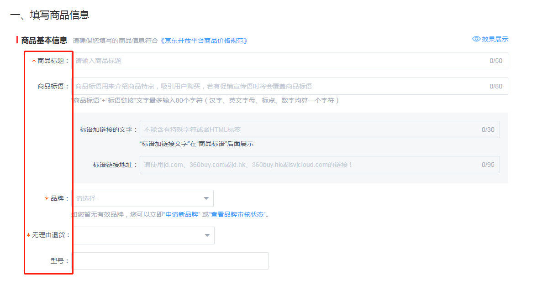Click the eye icon beside 效果展示
The image size is (537, 285).
[x=476, y=39]
